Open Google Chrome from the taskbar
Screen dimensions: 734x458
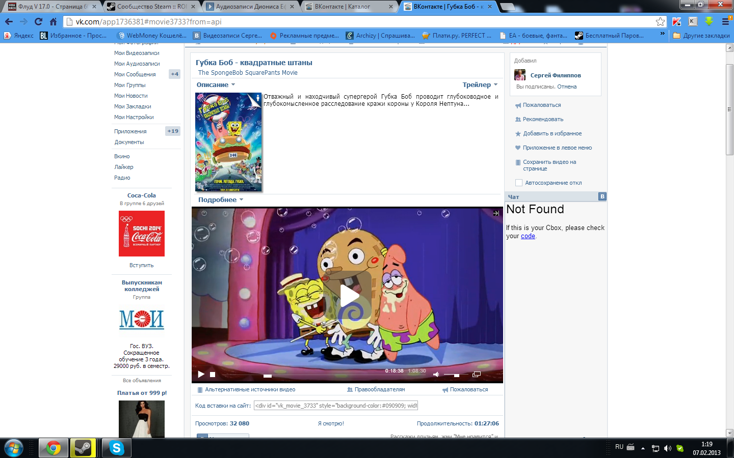click(x=54, y=448)
